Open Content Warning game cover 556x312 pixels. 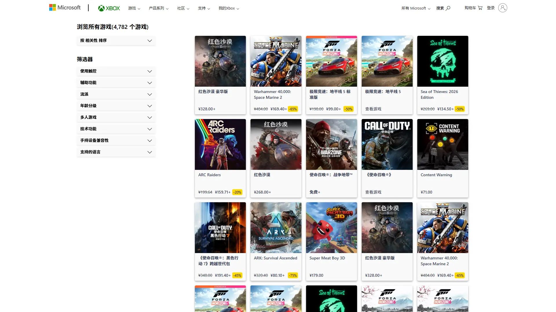click(x=442, y=144)
